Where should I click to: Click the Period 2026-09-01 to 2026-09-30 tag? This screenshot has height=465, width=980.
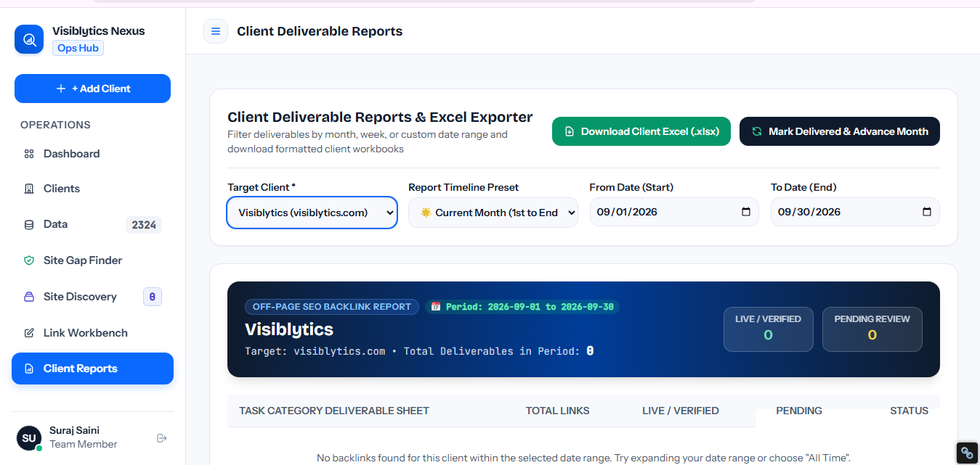pyautogui.click(x=522, y=307)
